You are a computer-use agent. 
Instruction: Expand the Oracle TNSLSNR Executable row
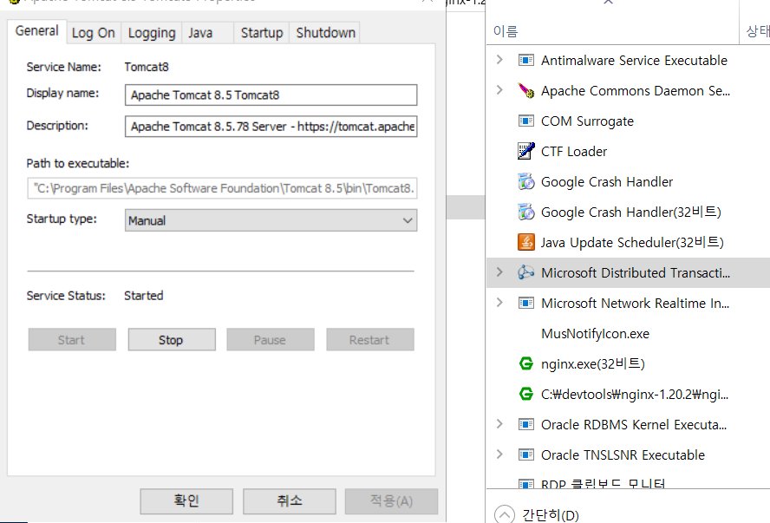pos(499,454)
